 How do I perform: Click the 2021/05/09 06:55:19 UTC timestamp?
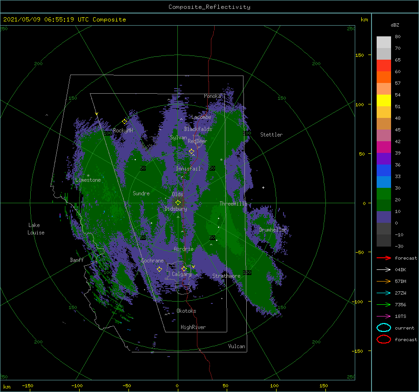pyautogui.click(x=46, y=20)
